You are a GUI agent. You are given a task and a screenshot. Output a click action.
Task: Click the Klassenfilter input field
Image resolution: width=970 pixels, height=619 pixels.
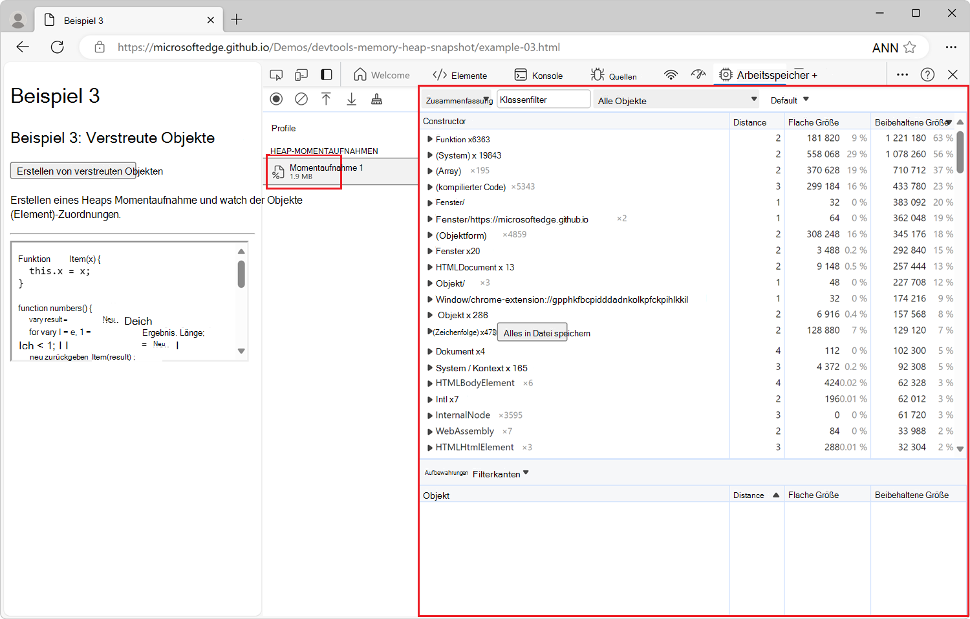(x=543, y=100)
